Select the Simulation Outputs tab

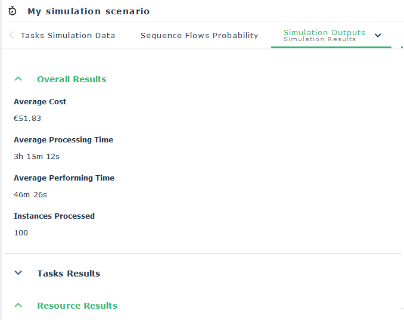324,33
